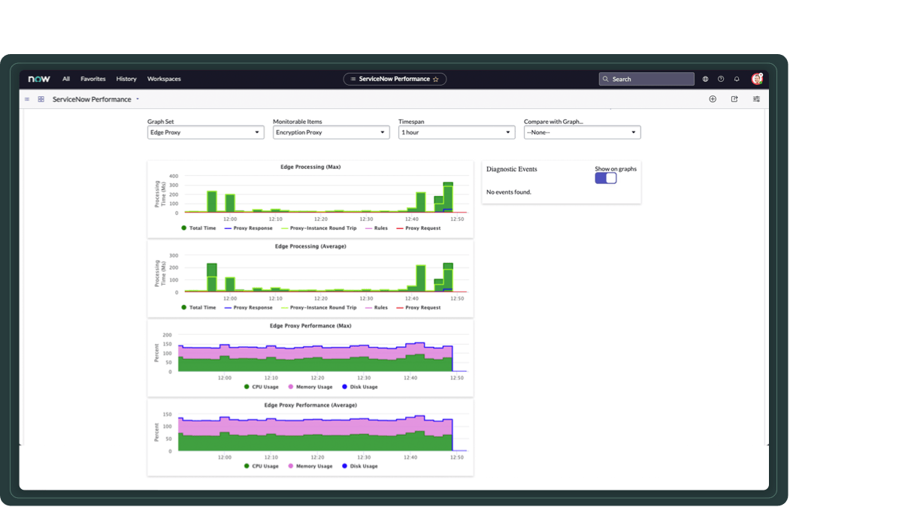Open the Graph Set dropdown
This screenshot has height=507, width=902.
pyautogui.click(x=205, y=132)
